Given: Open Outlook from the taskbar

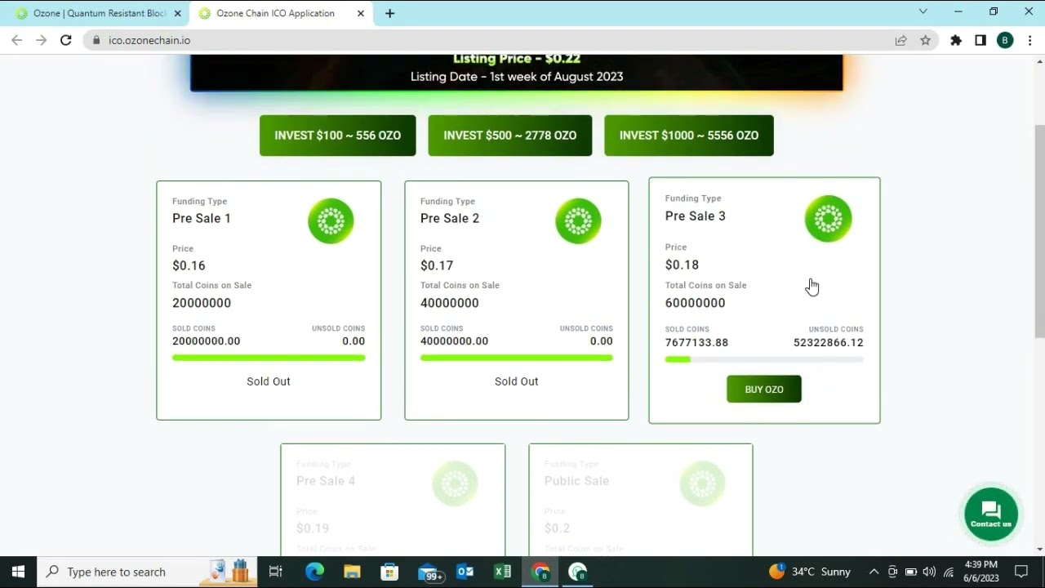Looking at the screenshot, I should (465, 572).
